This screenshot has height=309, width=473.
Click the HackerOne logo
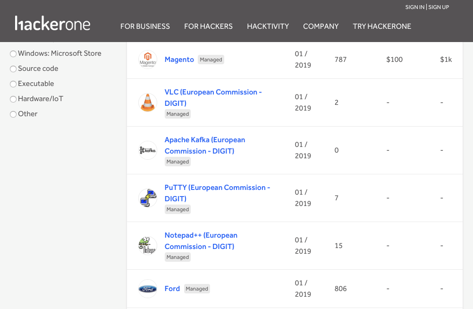coord(52,23)
